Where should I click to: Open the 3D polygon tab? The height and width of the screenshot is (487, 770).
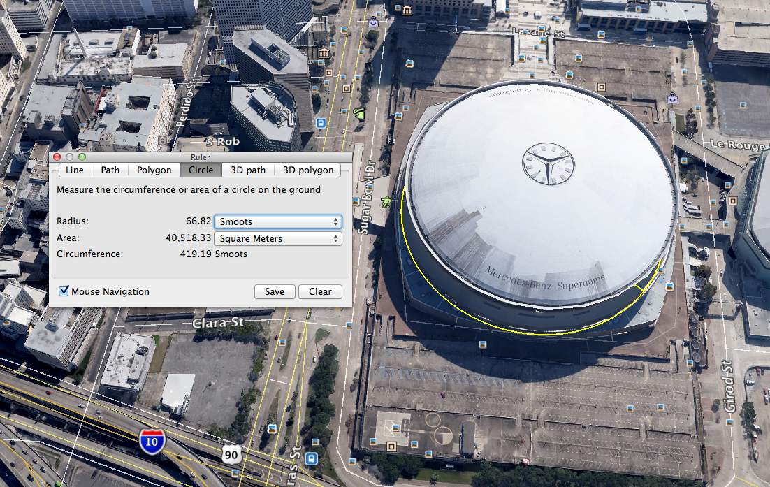307,170
